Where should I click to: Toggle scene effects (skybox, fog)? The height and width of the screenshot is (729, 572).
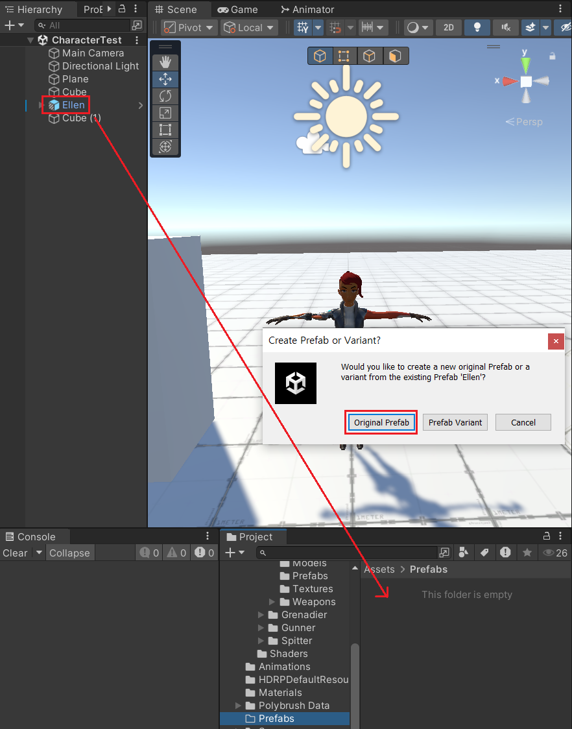point(530,28)
